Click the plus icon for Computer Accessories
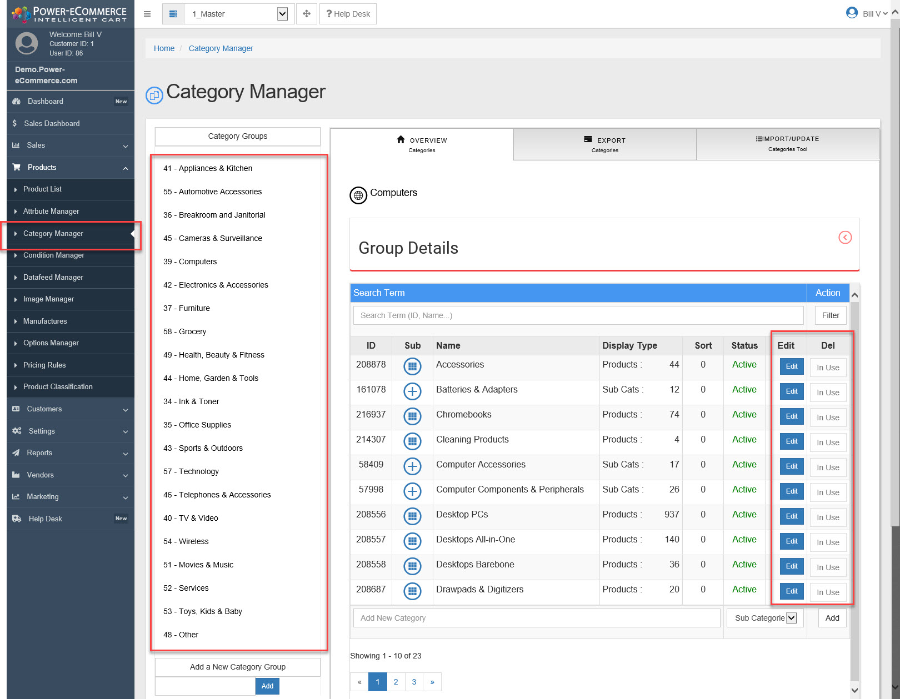The image size is (900, 699). 412,466
